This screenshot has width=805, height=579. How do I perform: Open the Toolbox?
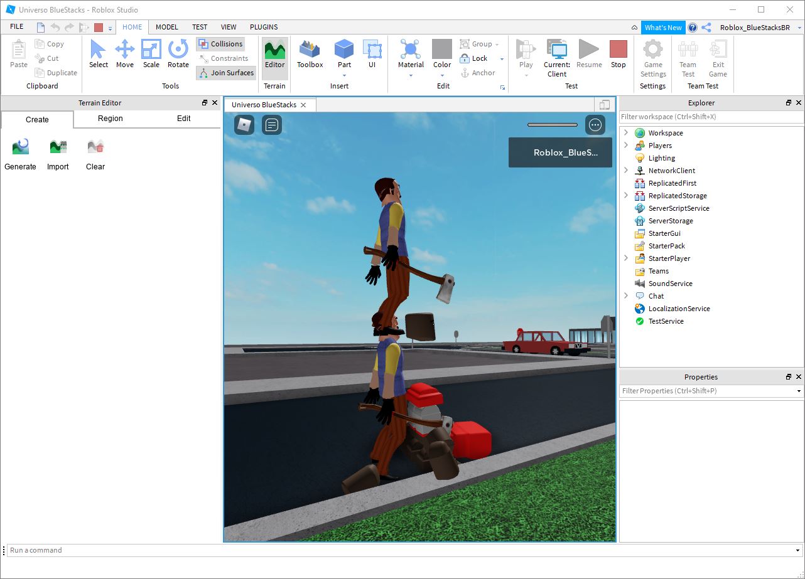click(x=310, y=54)
